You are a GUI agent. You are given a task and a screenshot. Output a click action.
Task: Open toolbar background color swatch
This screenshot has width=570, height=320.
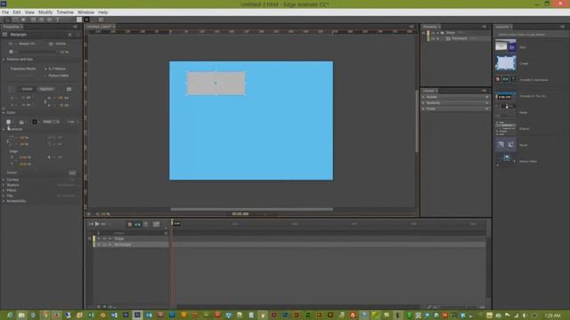click(79, 20)
